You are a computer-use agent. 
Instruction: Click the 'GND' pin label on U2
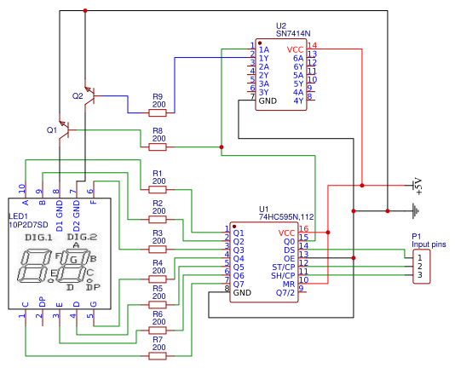coord(268,101)
